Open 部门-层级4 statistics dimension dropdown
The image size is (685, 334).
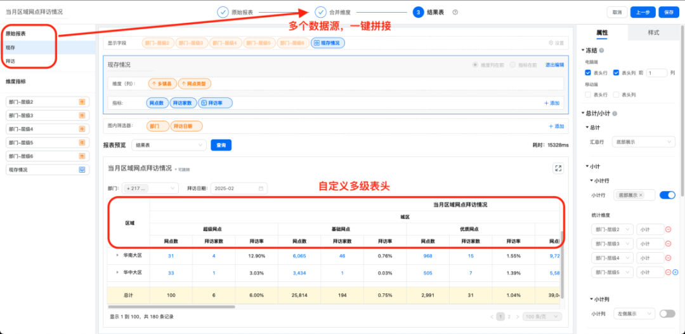click(612, 258)
